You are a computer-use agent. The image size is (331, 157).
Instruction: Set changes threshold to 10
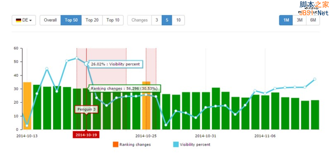tap(178, 20)
